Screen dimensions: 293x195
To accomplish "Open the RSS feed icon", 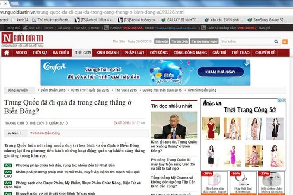I will pos(285,42).
